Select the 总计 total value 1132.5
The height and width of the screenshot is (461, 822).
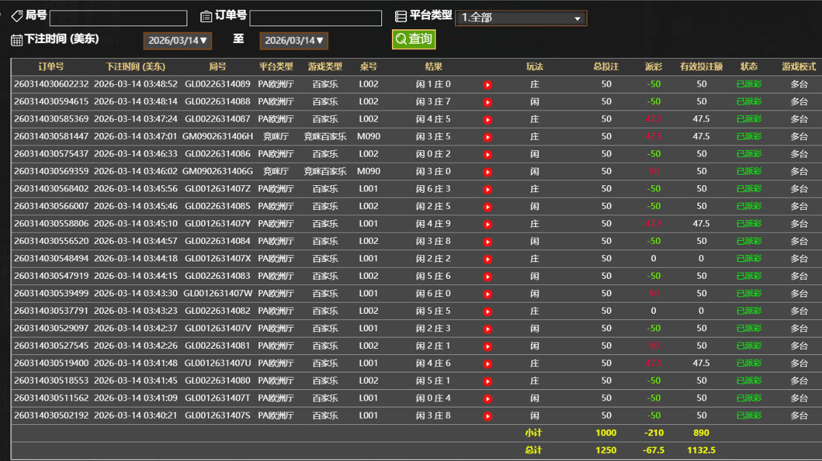(702, 449)
